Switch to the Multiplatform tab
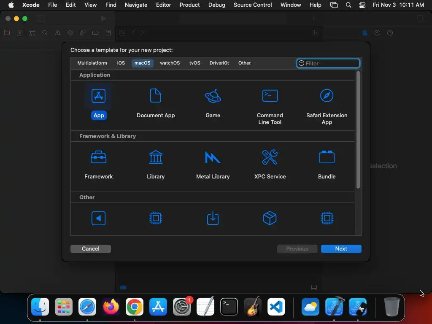 point(92,63)
